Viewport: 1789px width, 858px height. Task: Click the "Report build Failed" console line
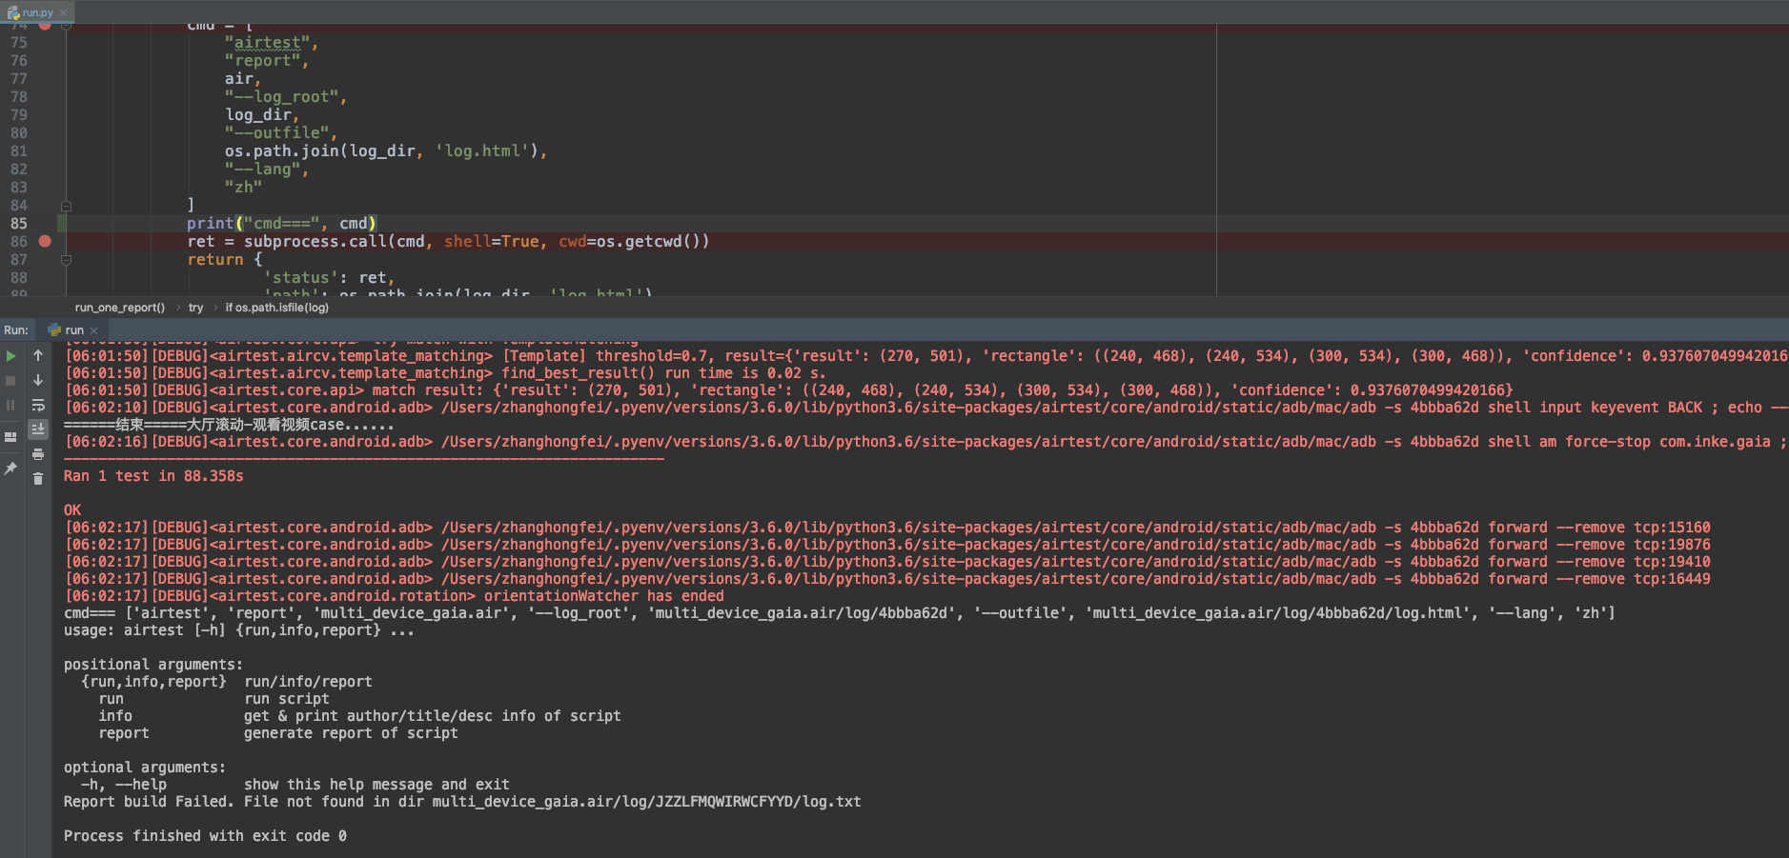[462, 802]
